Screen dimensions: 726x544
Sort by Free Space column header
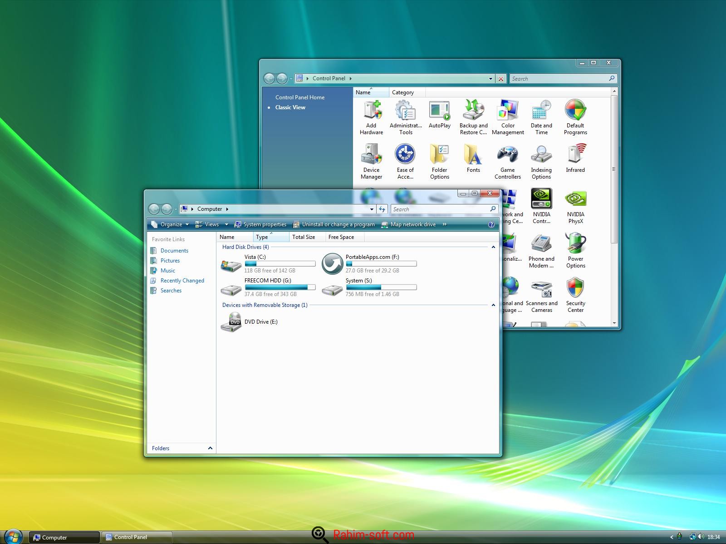pyautogui.click(x=341, y=237)
